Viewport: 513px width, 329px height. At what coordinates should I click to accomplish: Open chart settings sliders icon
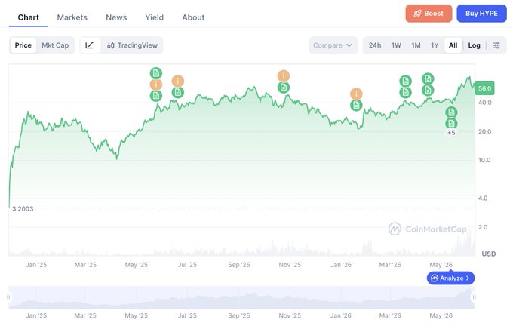click(x=496, y=45)
